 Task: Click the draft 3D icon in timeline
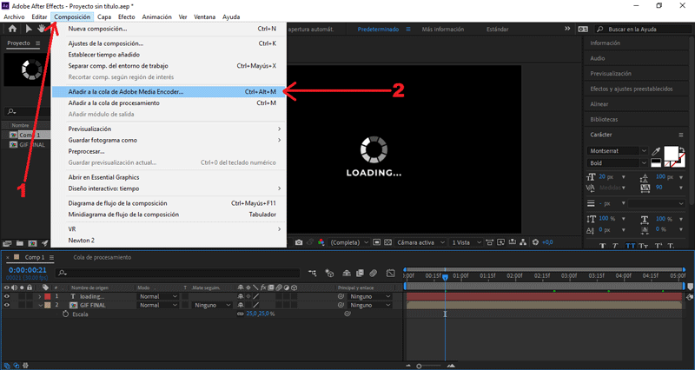pyautogui.click(x=329, y=273)
